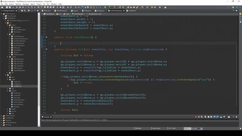The width and height of the screenshot is (242, 136).
Task: Click Remove Launch icon in Console
Action: (x=199, y=117)
